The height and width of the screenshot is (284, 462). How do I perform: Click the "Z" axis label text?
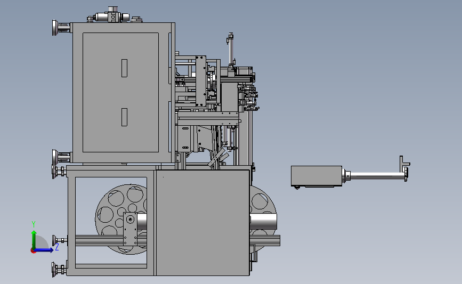[57, 247]
